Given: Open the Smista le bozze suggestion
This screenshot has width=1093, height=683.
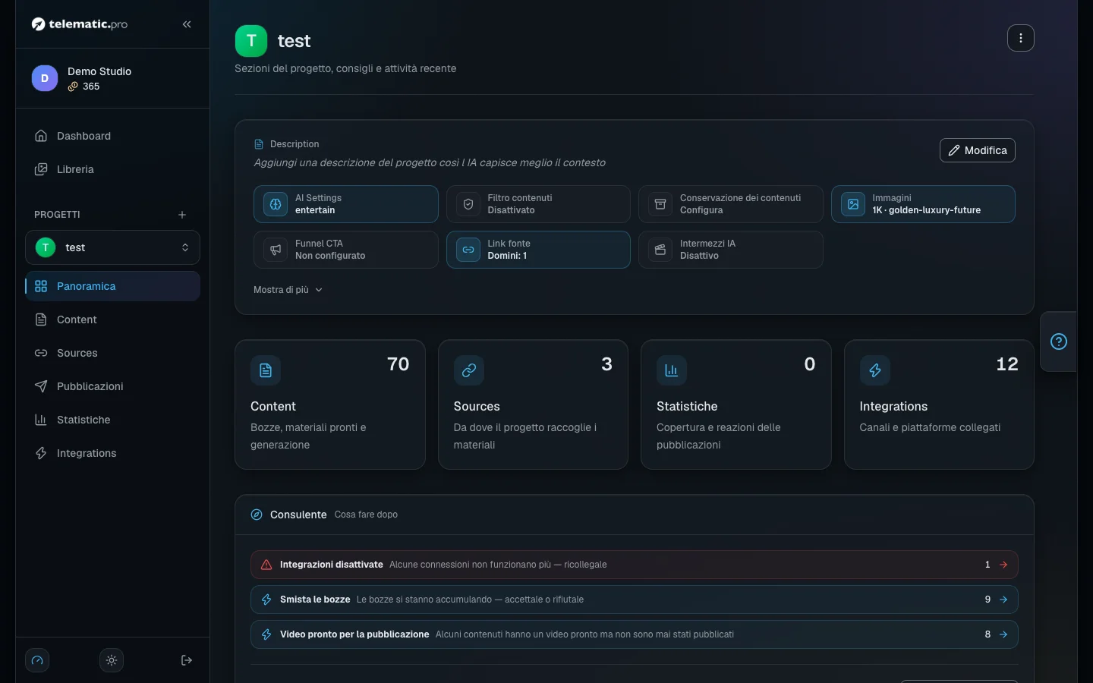Looking at the screenshot, I should (x=635, y=600).
